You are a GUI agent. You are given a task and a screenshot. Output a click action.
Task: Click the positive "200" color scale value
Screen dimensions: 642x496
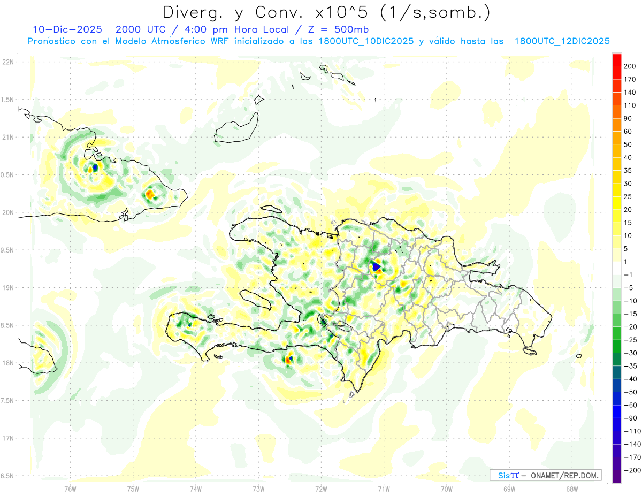tap(630, 66)
